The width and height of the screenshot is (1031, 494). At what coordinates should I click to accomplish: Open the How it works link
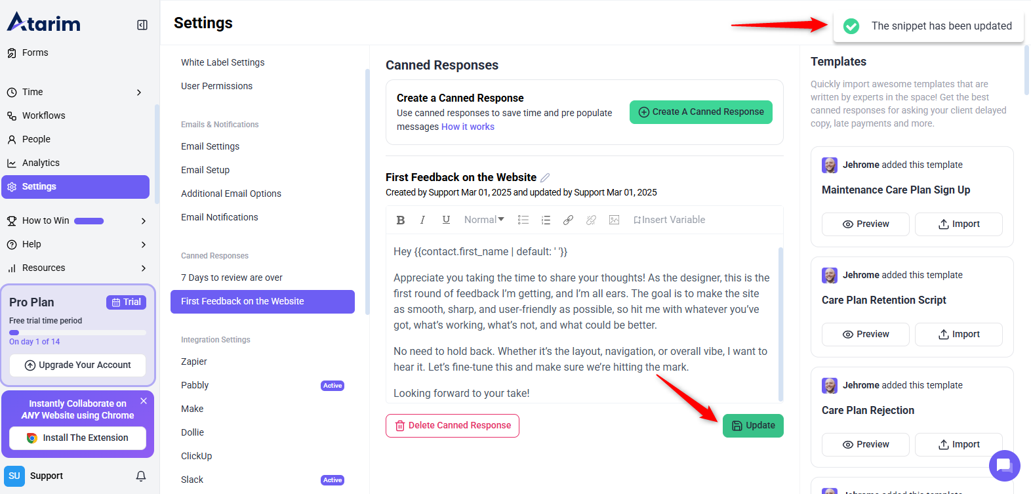(468, 127)
